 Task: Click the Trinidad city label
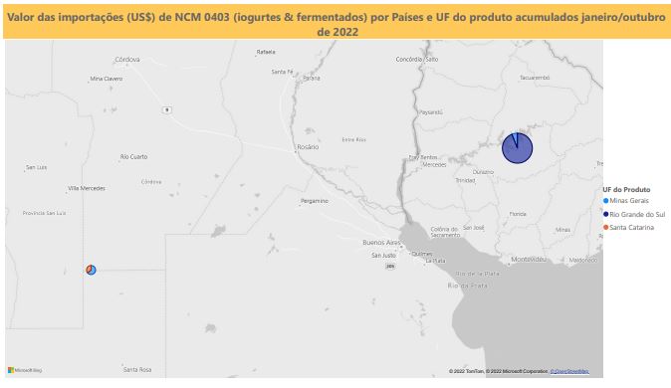pos(465,180)
